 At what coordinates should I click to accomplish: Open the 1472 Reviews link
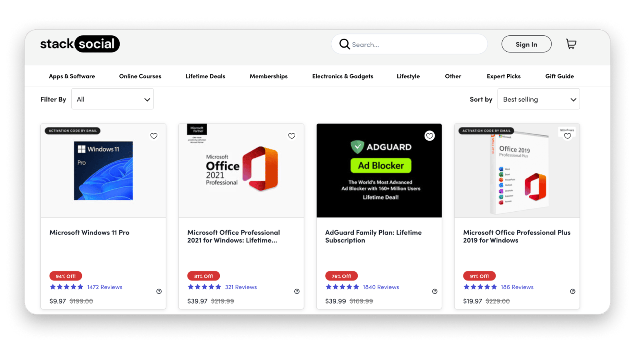pyautogui.click(x=105, y=287)
